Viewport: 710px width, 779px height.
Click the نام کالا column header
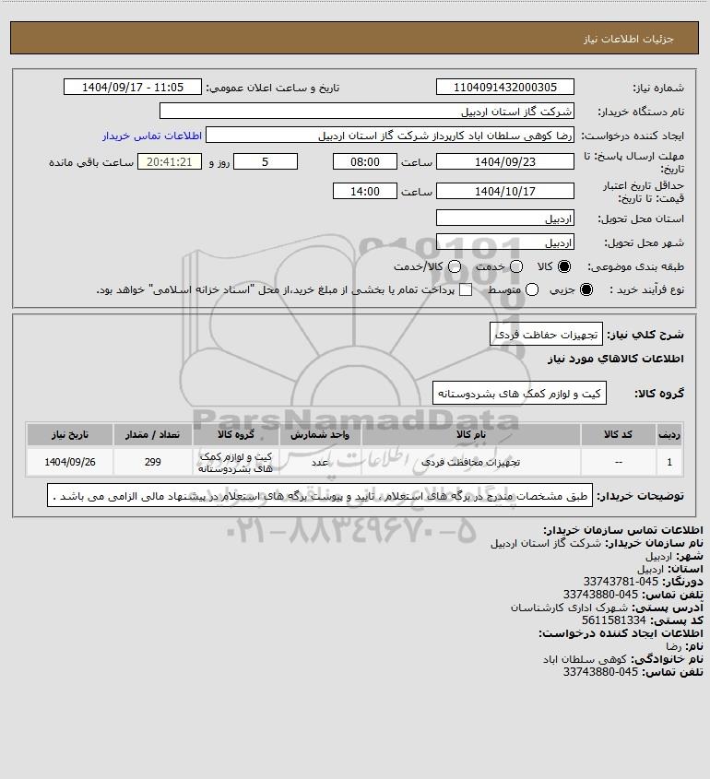[x=470, y=435]
